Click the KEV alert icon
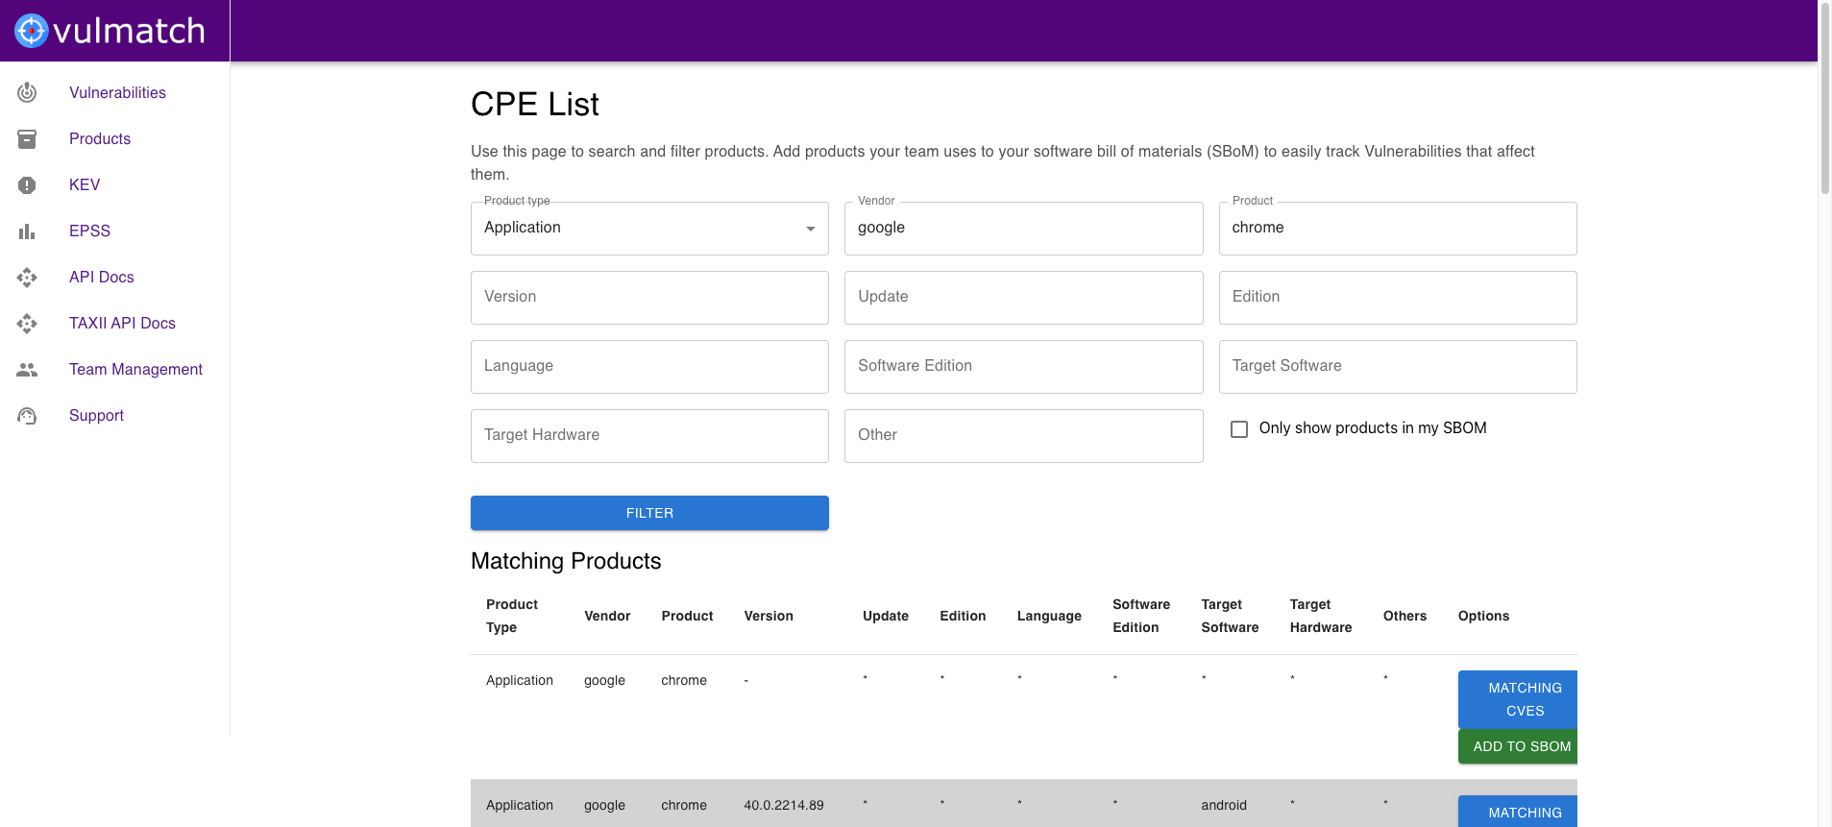This screenshot has width=1832, height=827. pos(27,184)
